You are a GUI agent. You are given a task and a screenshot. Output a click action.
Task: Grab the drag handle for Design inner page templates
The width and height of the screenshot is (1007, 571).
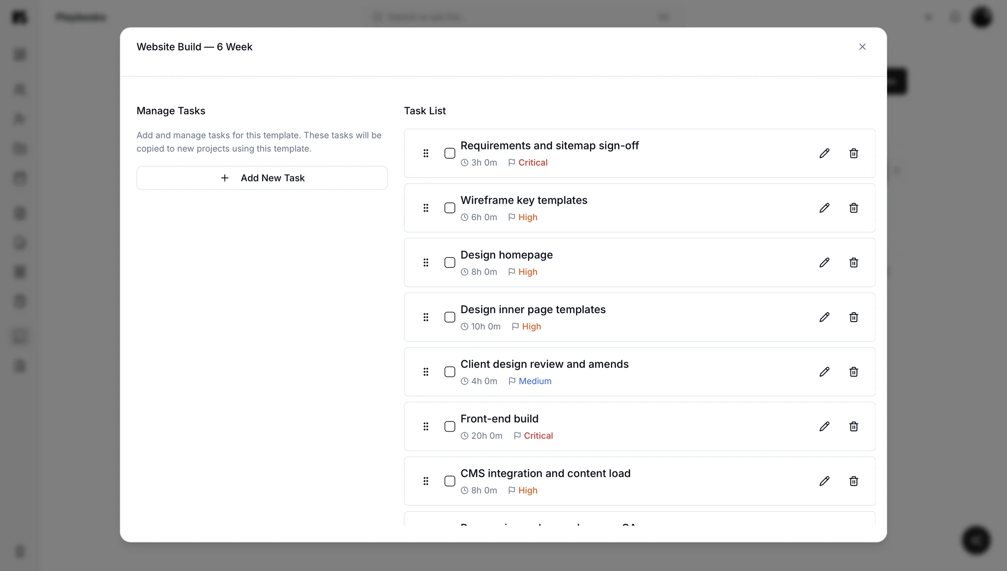[426, 317]
